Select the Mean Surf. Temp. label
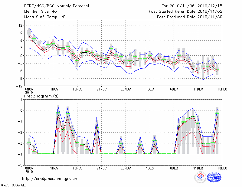Screen dimensions: 242x187 coord(44,17)
